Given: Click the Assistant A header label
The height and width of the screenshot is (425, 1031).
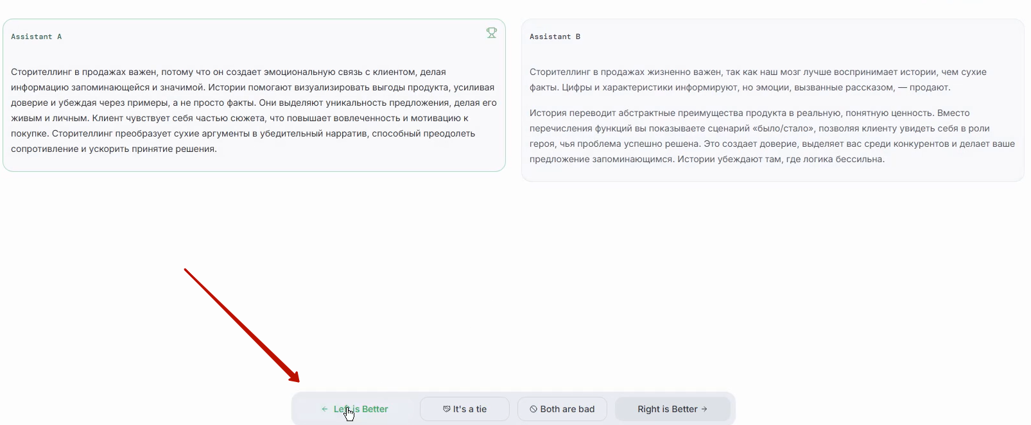Looking at the screenshot, I should coord(37,37).
